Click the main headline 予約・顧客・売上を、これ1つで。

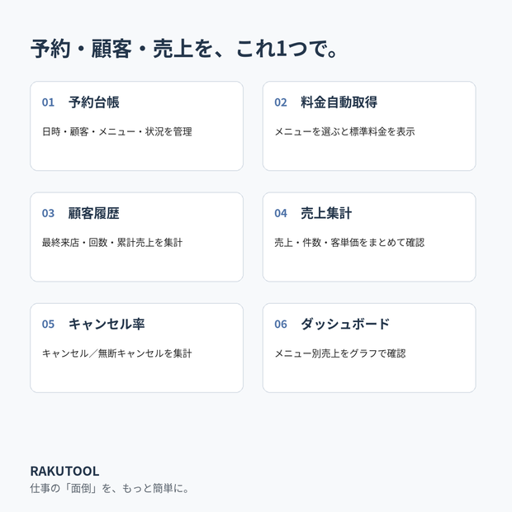[x=184, y=49]
